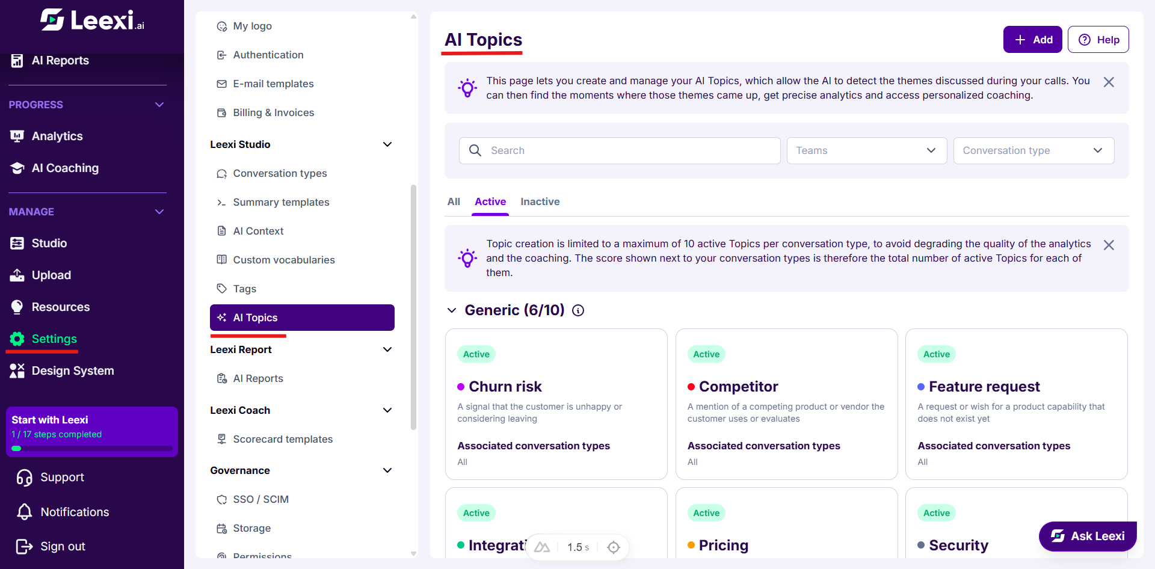Collapse the PROGRESS section
The height and width of the screenshot is (569, 1155).
(x=159, y=105)
